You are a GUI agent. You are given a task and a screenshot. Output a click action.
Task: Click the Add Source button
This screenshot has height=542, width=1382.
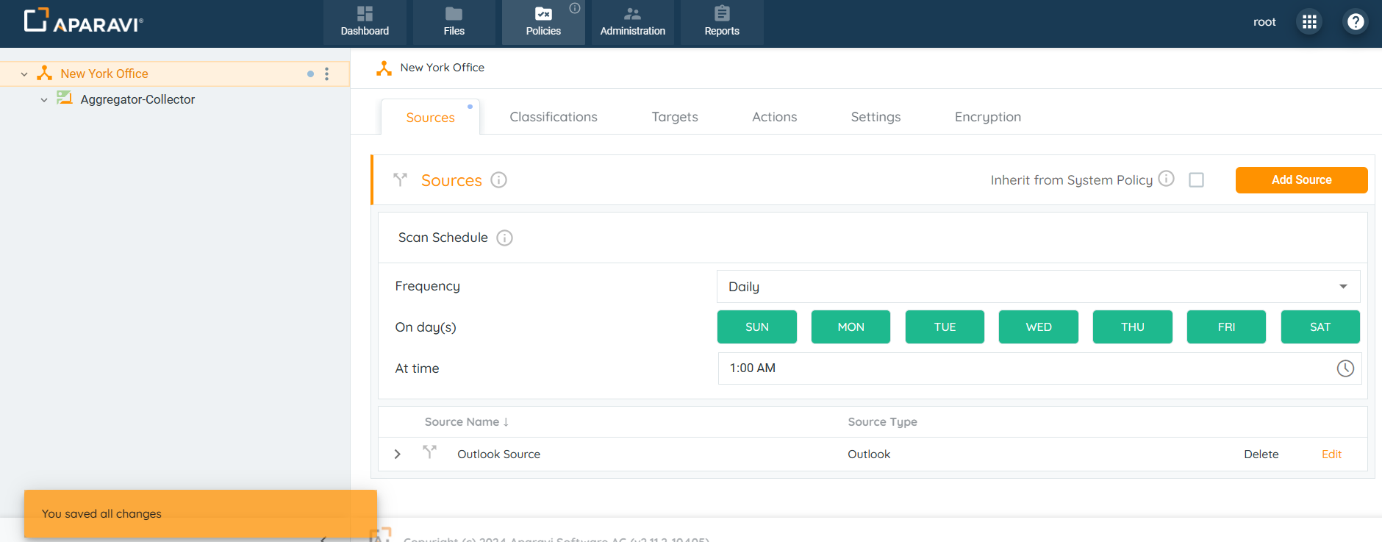point(1300,180)
